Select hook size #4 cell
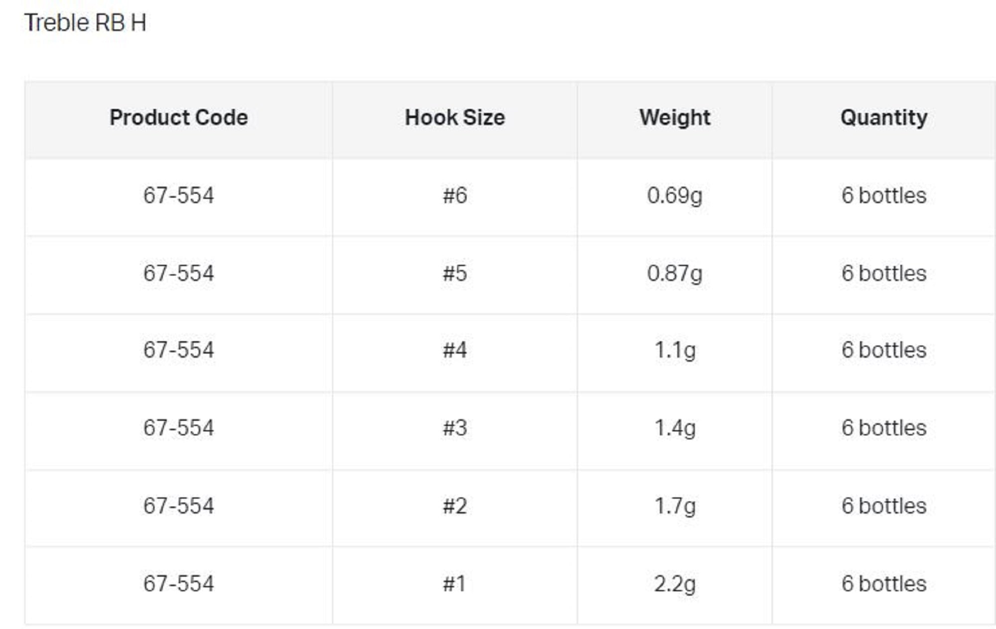Image resolution: width=996 pixels, height=629 pixels. coord(455,350)
